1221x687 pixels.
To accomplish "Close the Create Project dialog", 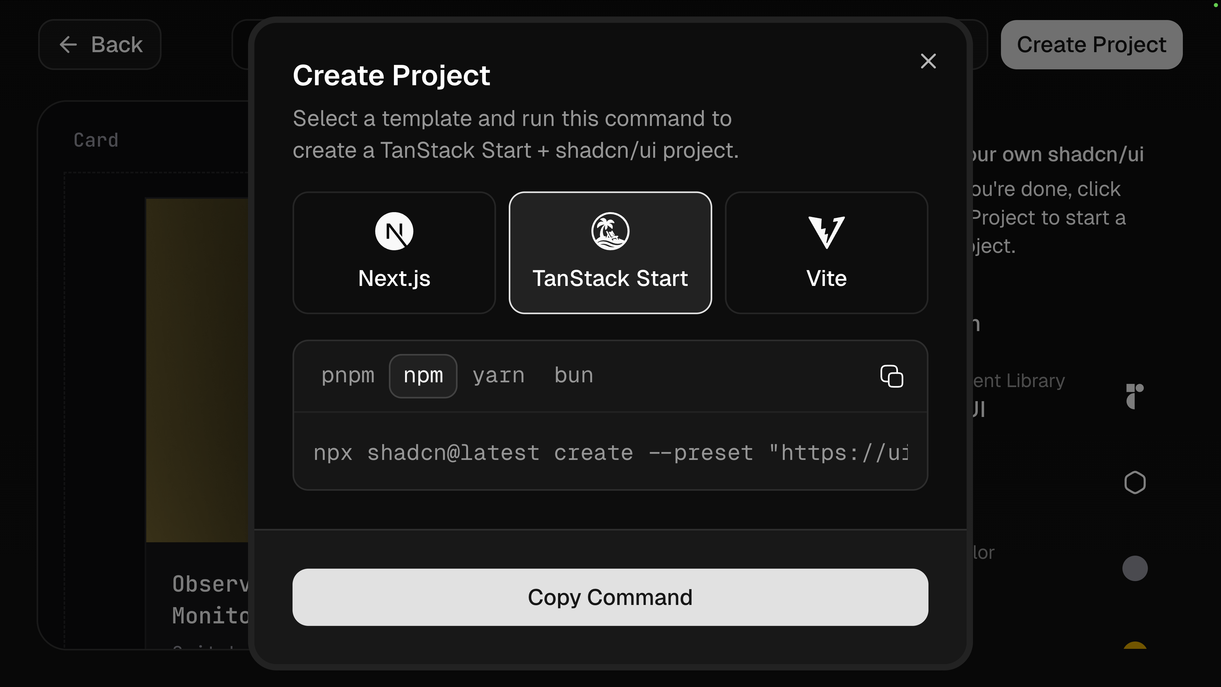I will pos(928,61).
